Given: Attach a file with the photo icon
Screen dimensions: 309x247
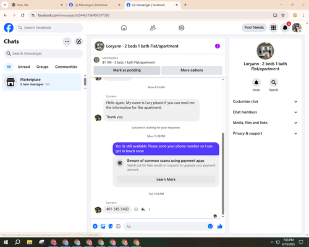Looking at the screenshot, I should click(103, 227).
